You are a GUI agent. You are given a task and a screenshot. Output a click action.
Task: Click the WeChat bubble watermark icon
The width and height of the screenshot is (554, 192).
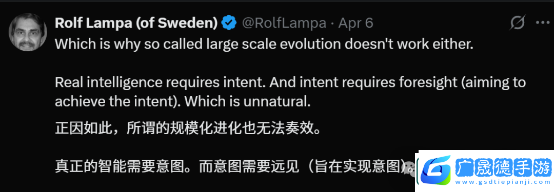[410, 166]
